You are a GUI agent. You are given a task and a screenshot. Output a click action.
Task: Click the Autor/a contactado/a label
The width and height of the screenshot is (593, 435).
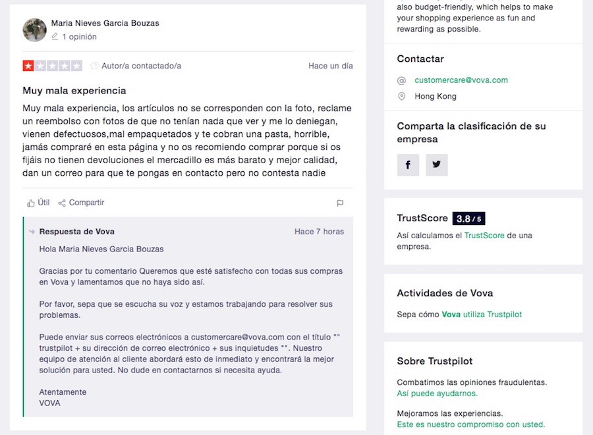tap(141, 66)
